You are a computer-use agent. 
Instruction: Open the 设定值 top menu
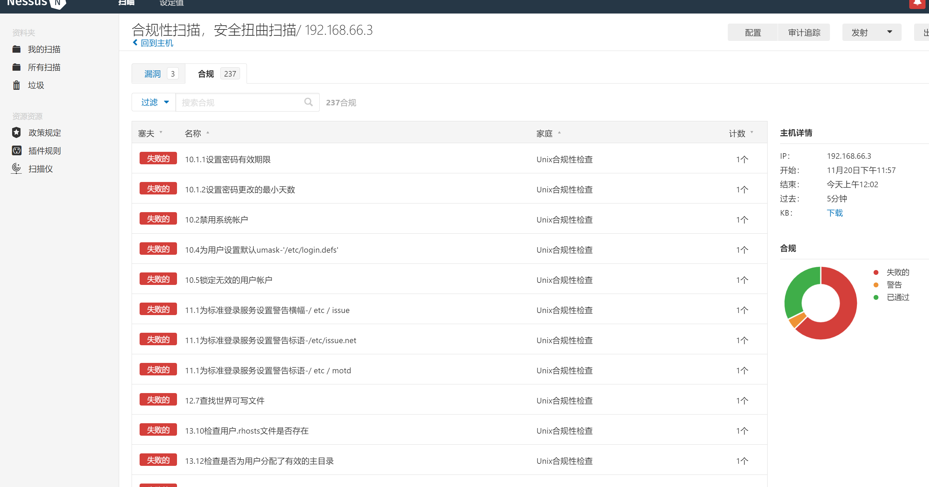coord(172,3)
